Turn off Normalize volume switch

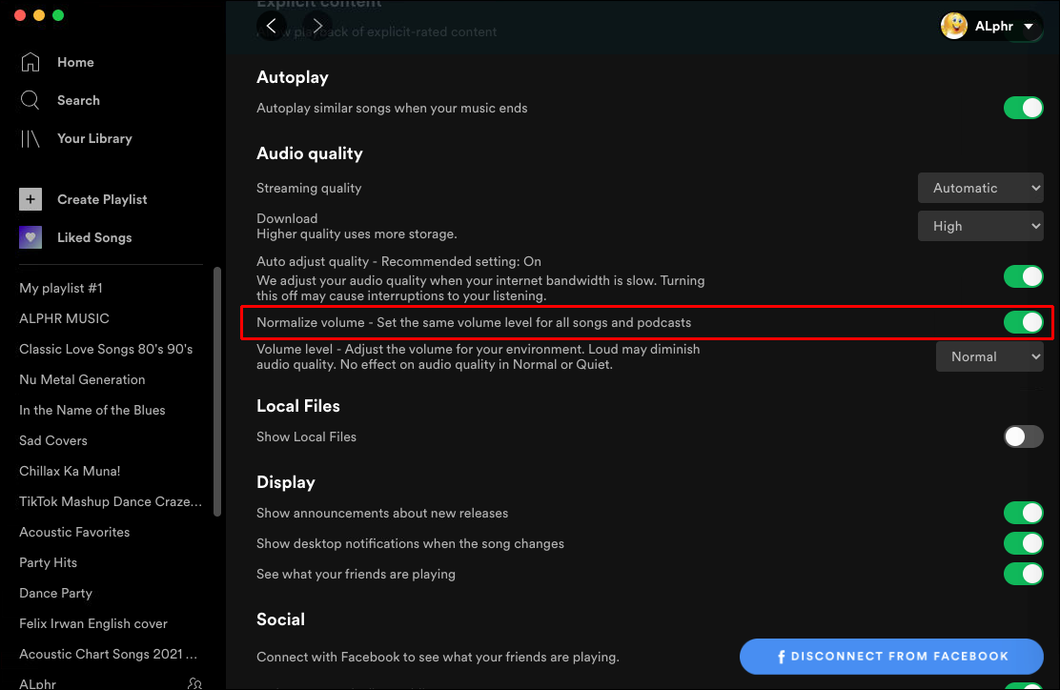1023,322
